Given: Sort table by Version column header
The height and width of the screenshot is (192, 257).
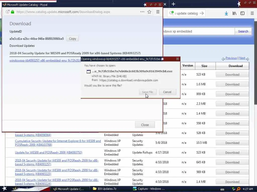Looking at the screenshot, I should (188, 66).
